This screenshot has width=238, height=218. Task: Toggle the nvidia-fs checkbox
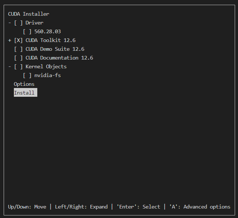pos(27,76)
